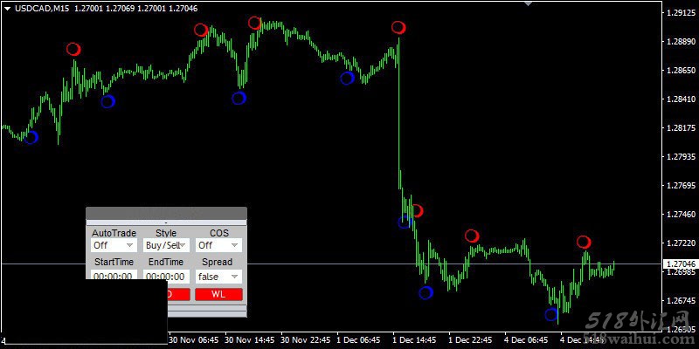Click the current price label 1.27046
Image resolution: width=699 pixels, height=349 pixels.
pyautogui.click(x=681, y=264)
